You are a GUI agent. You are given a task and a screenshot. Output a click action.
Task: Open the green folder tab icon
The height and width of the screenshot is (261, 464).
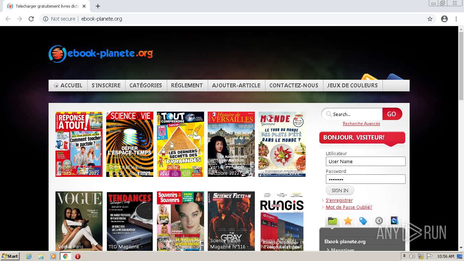click(x=332, y=221)
